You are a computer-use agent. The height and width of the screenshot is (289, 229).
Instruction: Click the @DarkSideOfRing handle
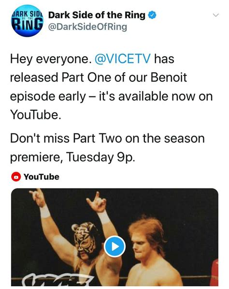pos(87,27)
